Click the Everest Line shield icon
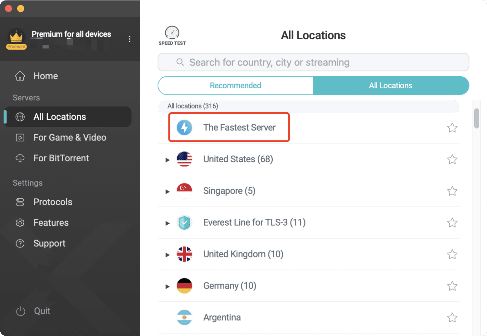 point(184,223)
